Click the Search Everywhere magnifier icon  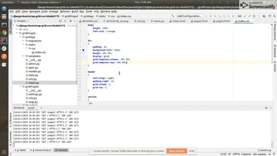(x=274, y=16)
